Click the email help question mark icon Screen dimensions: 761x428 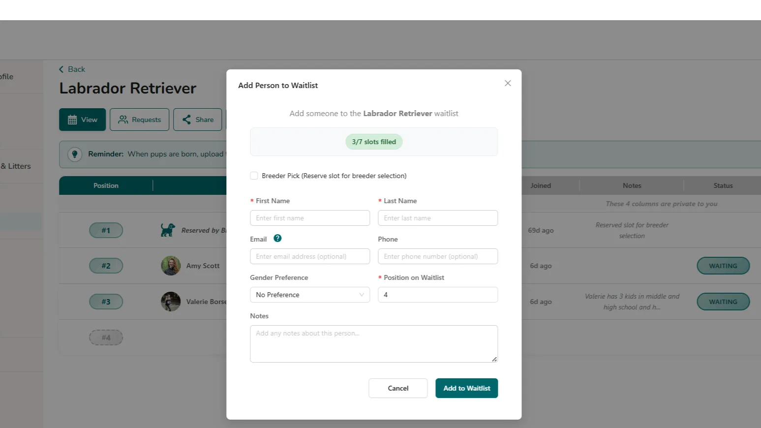point(277,239)
